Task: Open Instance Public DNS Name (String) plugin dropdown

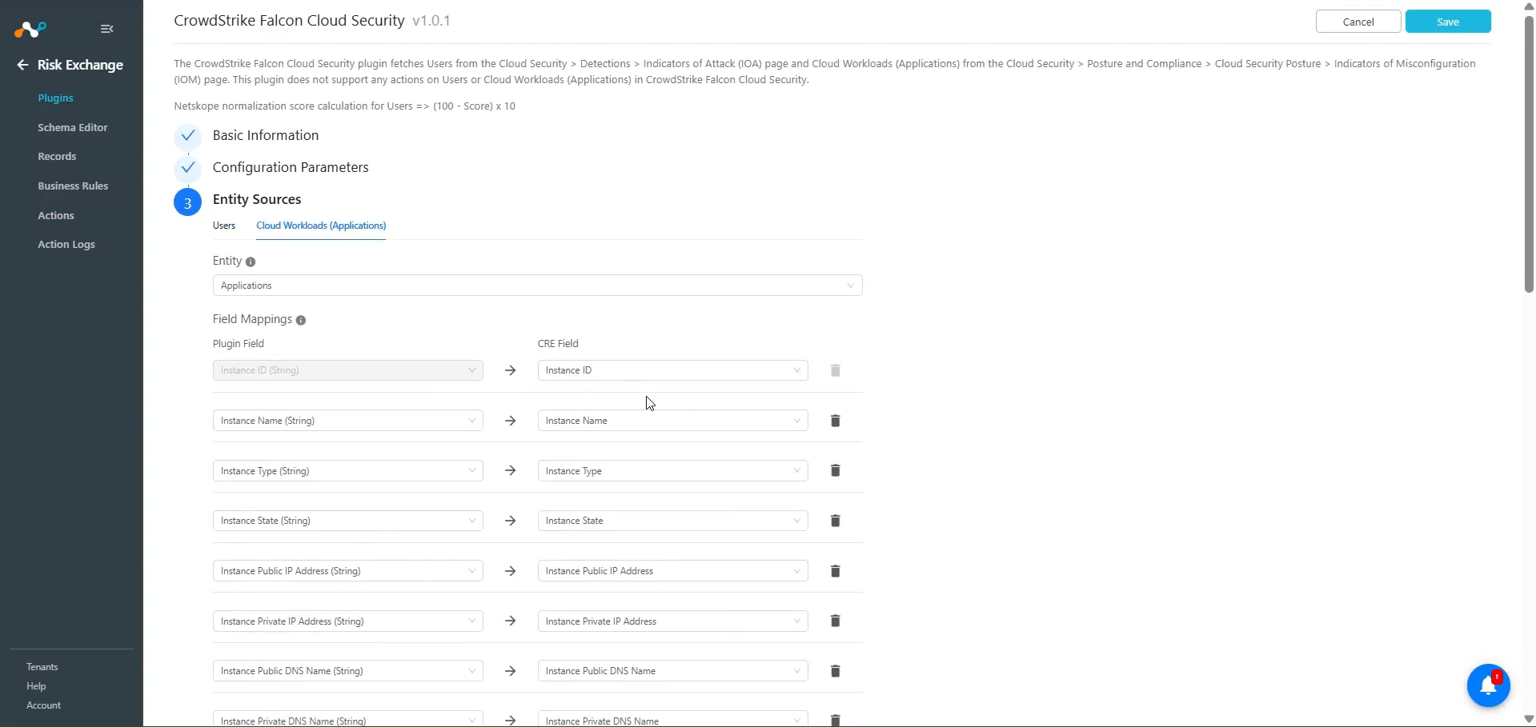Action: pyautogui.click(x=347, y=671)
